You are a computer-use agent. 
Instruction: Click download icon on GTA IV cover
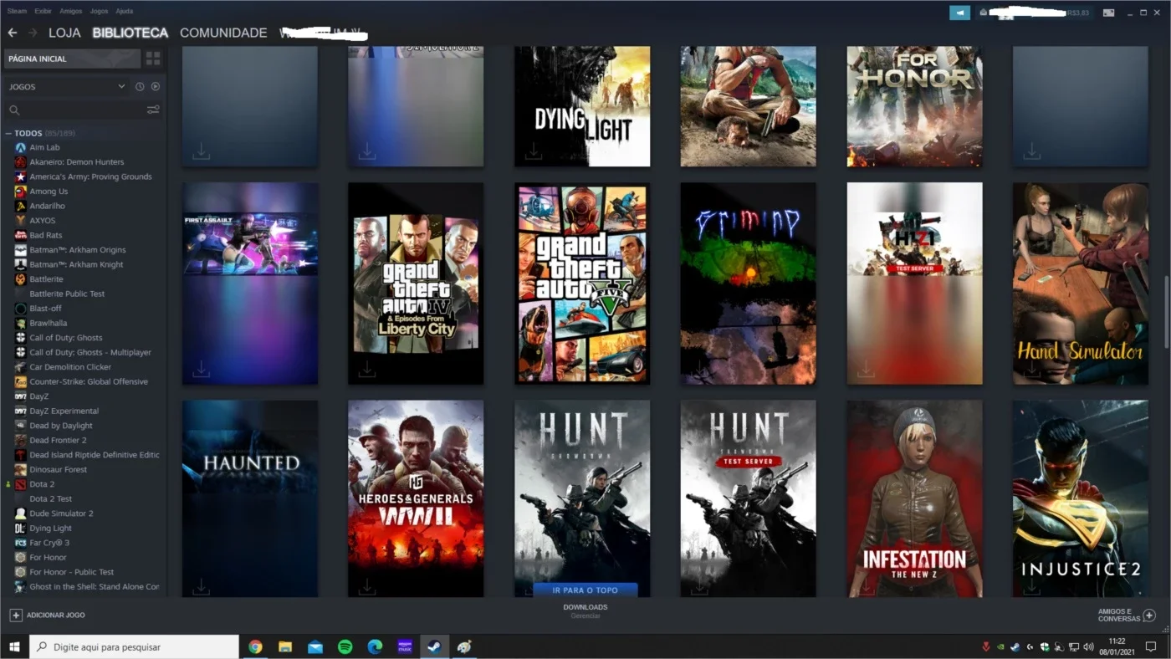(366, 369)
